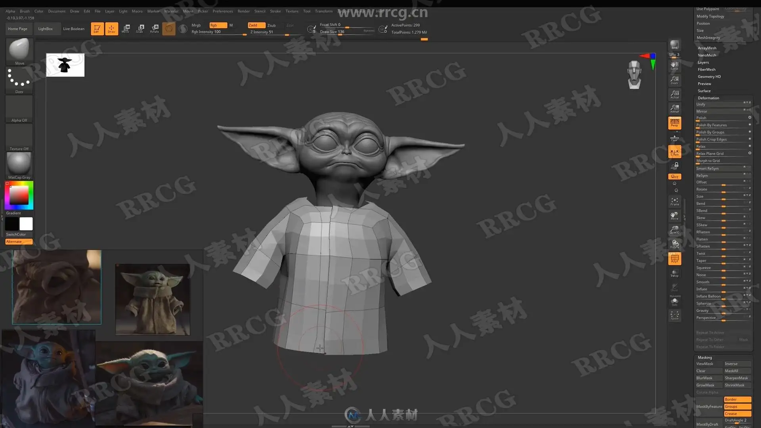This screenshot has height=428, width=761.
Task: Expand the Masking section header
Action: pyautogui.click(x=705, y=357)
